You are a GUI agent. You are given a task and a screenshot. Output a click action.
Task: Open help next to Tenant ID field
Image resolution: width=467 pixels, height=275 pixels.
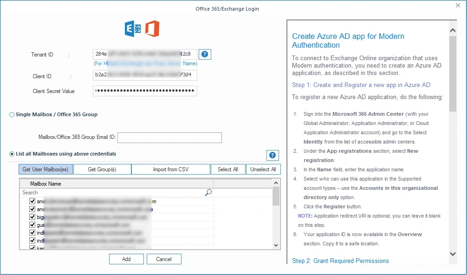(x=205, y=54)
